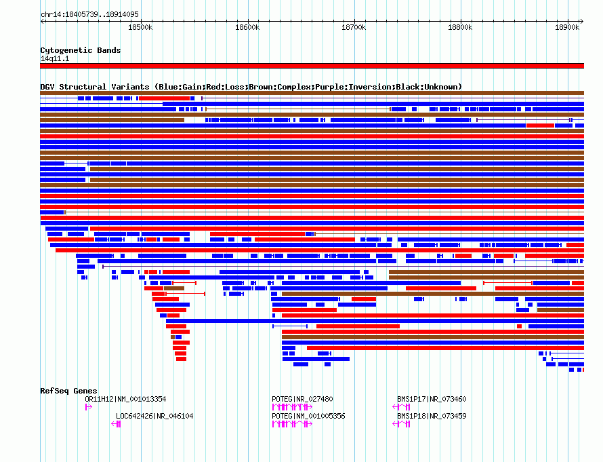Click the right arrow end of the ruler
Image resolution: width=603 pixels, height=462 pixels.
click(x=582, y=22)
